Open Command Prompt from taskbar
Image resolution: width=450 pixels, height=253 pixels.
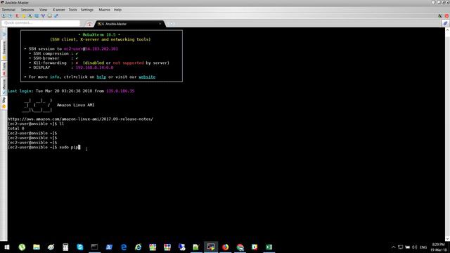pyautogui.click(x=94, y=247)
